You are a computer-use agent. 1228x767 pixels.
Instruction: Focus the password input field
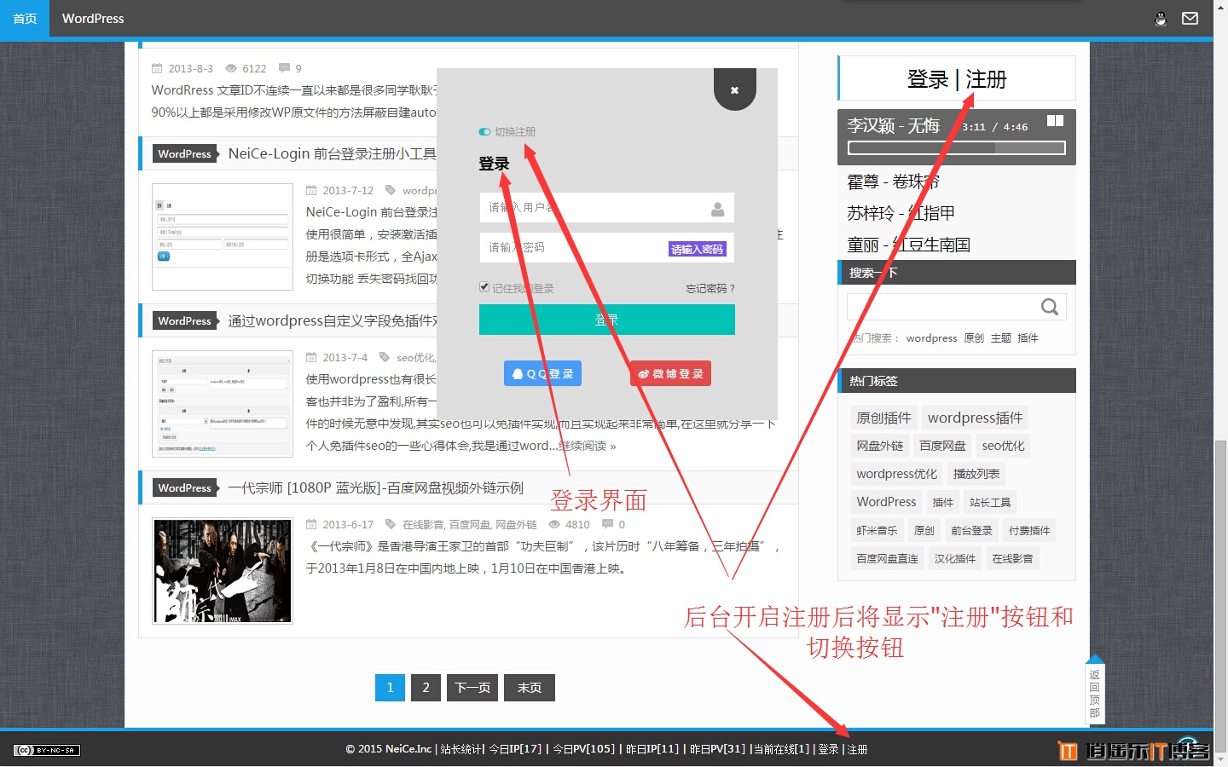tap(606, 247)
